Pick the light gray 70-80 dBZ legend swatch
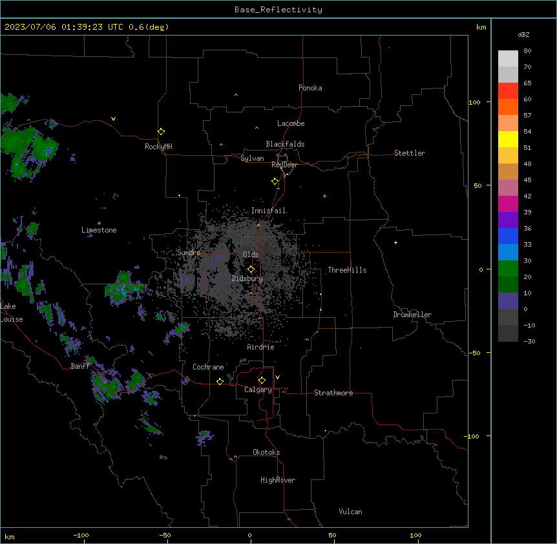Screen dimensions: 557x544 pos(508,59)
